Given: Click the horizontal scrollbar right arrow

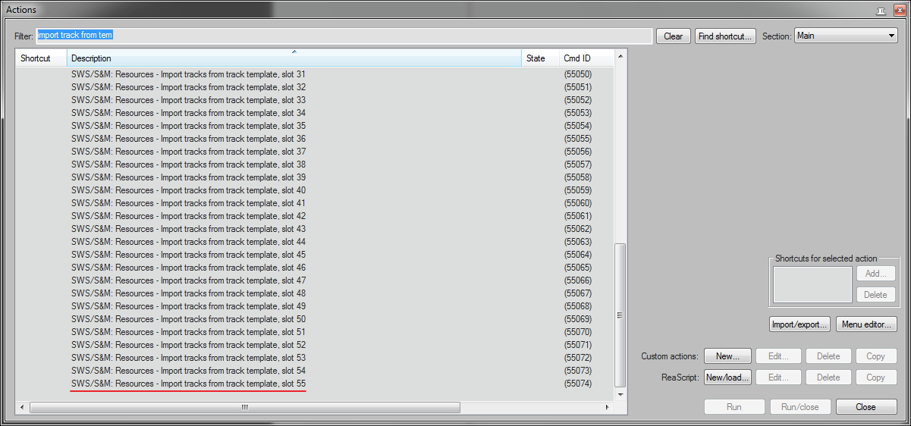Looking at the screenshot, I should click(x=607, y=407).
